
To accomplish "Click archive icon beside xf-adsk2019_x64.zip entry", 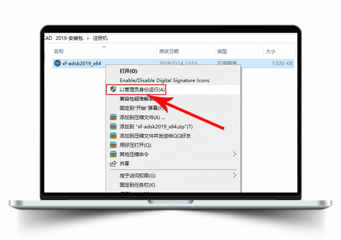I will tap(113, 126).
